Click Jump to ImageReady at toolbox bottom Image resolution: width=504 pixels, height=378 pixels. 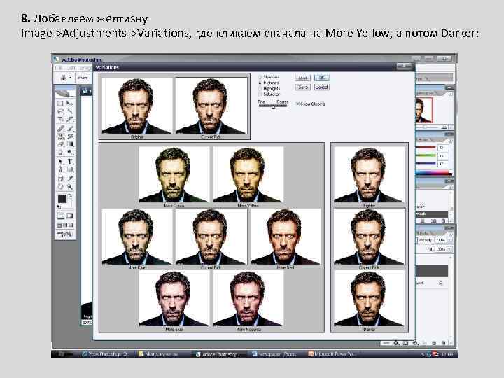pyautogui.click(x=64, y=234)
